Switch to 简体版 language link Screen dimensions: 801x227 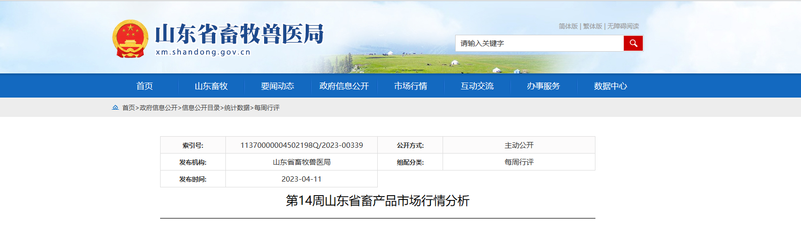pyautogui.click(x=568, y=26)
